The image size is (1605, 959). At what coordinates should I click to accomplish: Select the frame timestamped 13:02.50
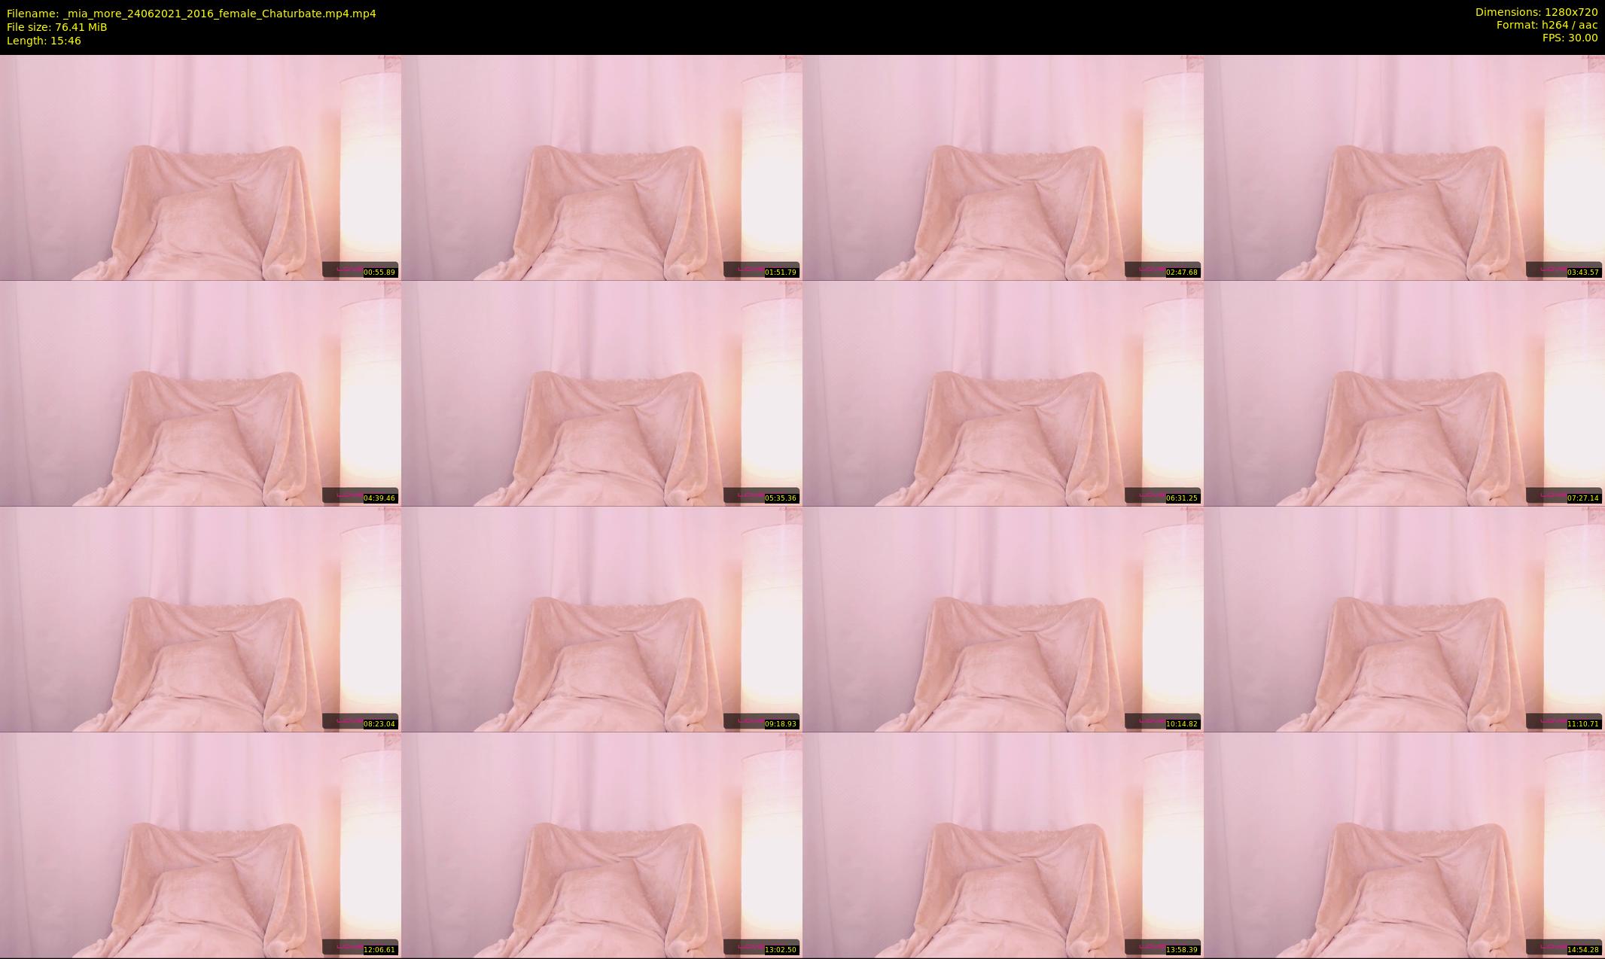(601, 845)
